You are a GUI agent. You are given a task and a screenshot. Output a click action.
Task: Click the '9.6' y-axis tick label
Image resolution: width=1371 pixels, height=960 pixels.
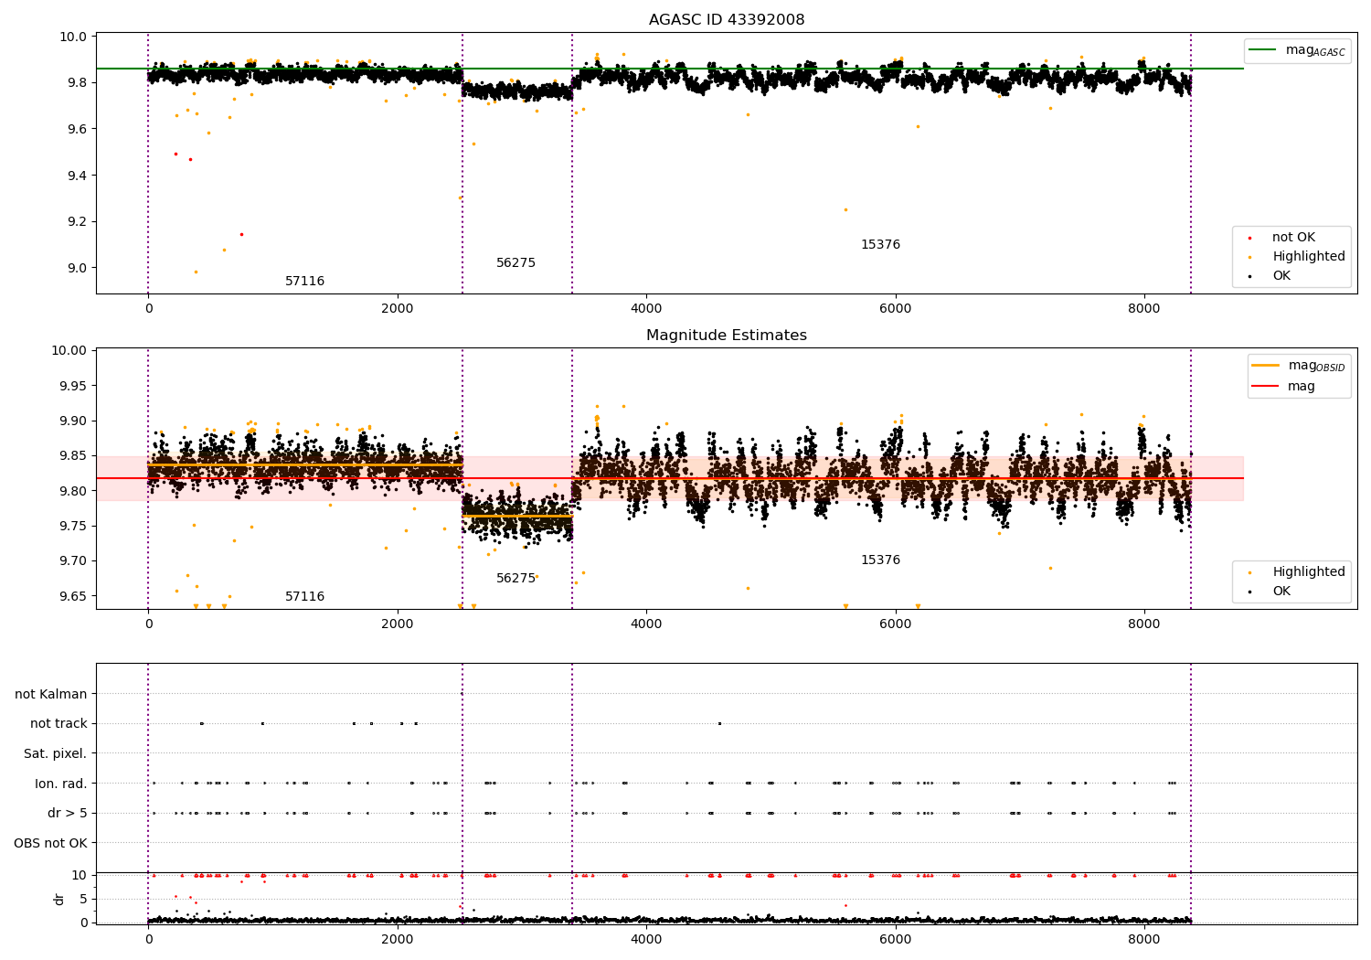click(x=78, y=130)
